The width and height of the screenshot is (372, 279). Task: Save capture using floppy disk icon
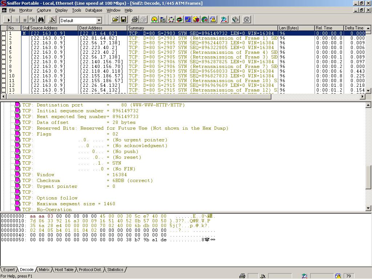point(124,20)
